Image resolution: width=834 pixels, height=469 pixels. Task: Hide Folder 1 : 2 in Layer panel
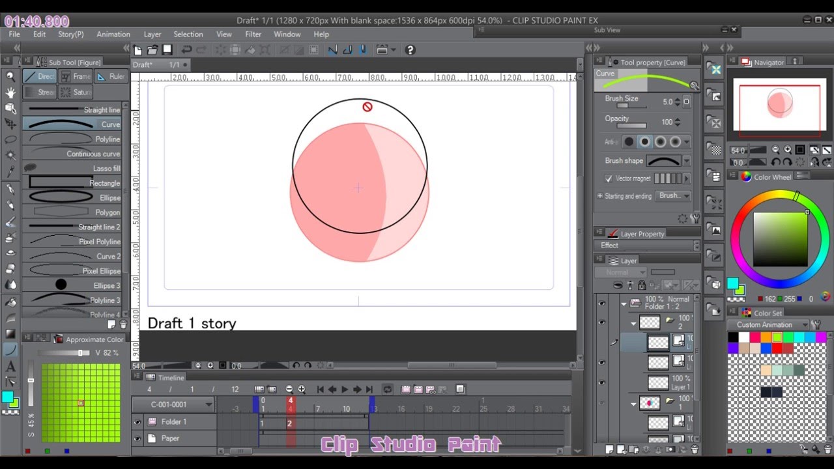pyautogui.click(x=601, y=303)
